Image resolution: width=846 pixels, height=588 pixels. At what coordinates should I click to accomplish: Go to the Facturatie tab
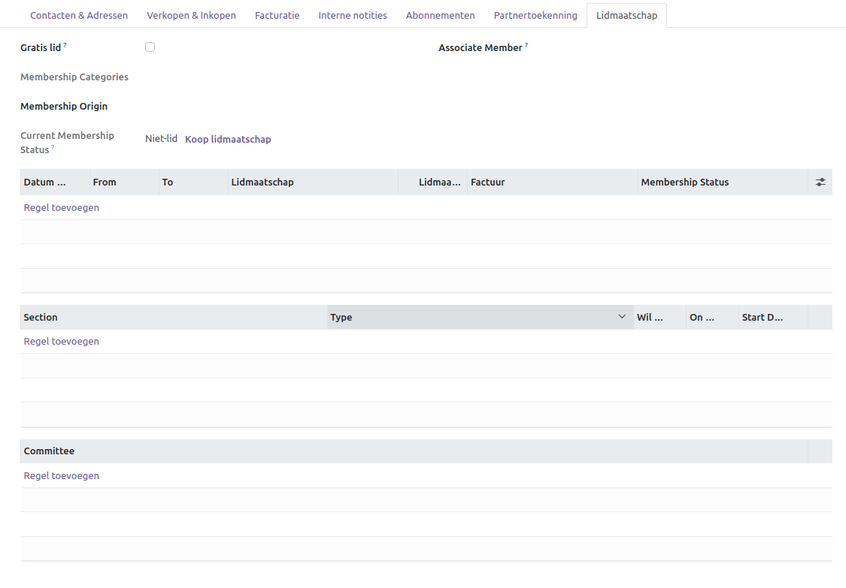(x=277, y=15)
